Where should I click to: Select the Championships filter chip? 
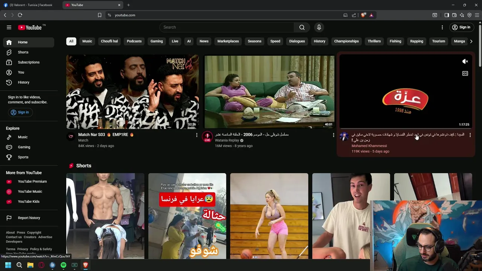[346, 41]
